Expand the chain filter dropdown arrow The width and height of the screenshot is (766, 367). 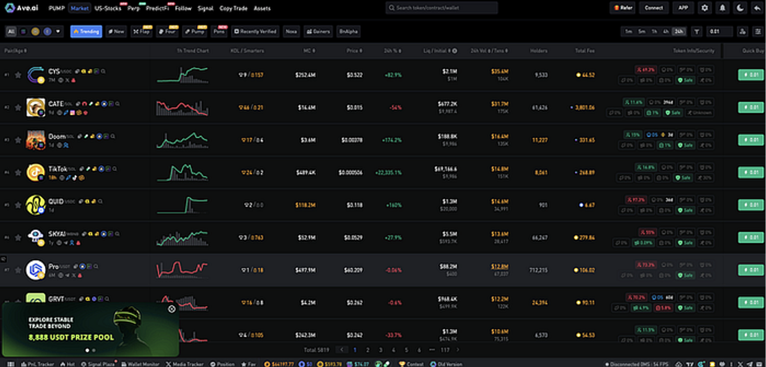click(x=58, y=32)
